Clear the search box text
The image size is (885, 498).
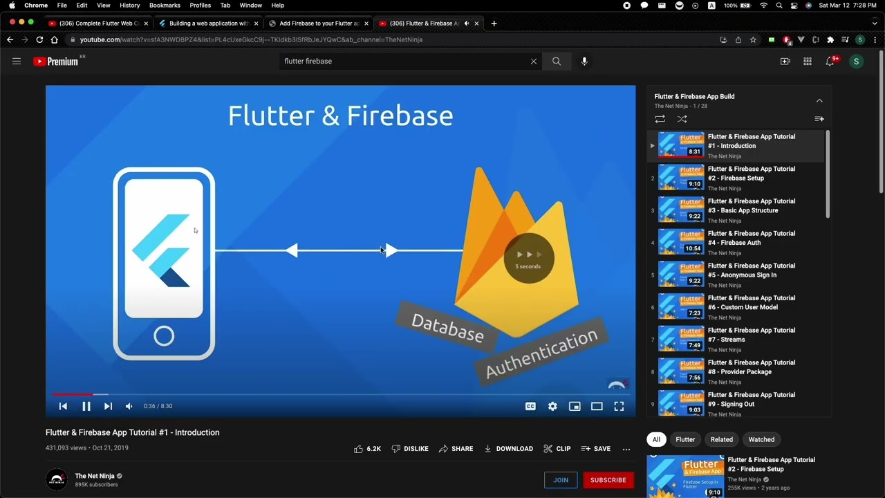pos(534,62)
